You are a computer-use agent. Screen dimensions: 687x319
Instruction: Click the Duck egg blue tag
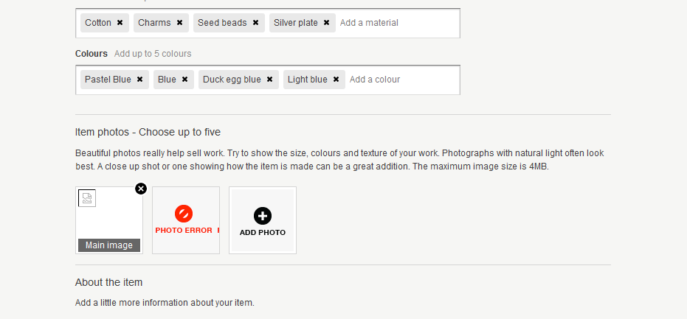pos(232,80)
